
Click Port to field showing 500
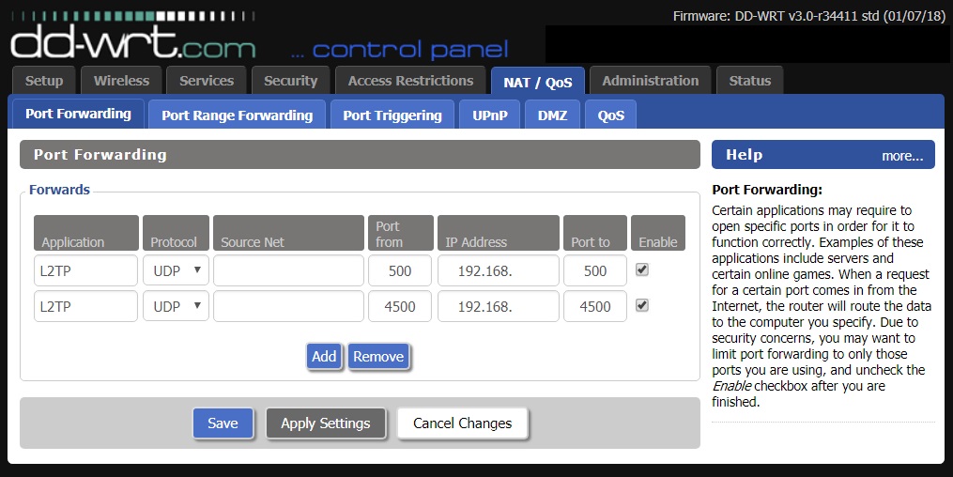[x=595, y=270]
